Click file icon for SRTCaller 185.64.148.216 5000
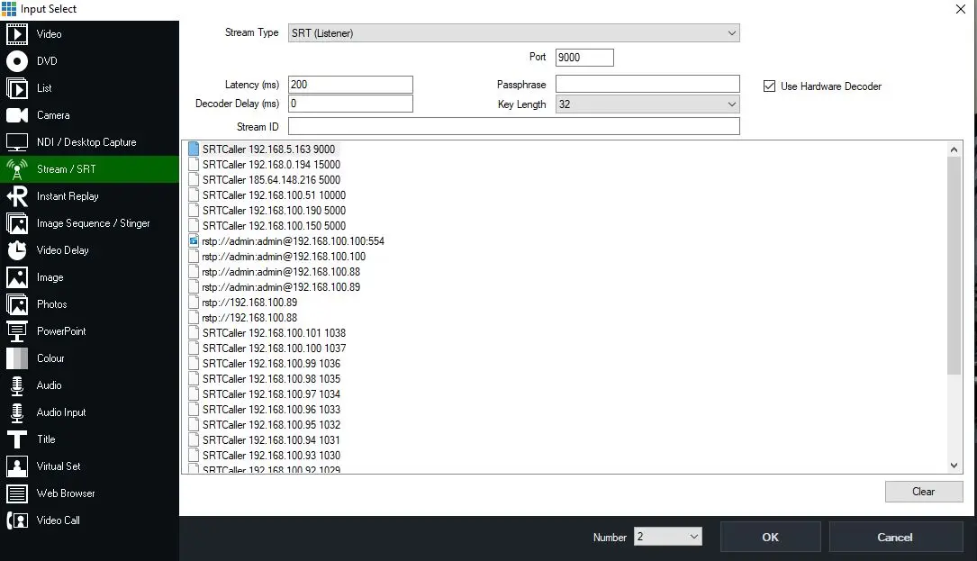 [194, 179]
